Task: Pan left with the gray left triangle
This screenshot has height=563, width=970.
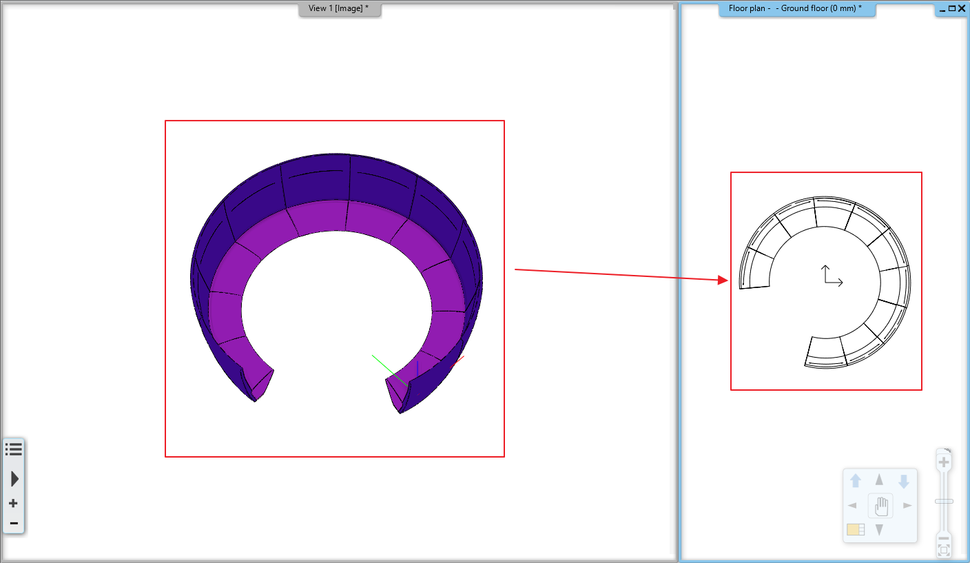Action: [852, 506]
